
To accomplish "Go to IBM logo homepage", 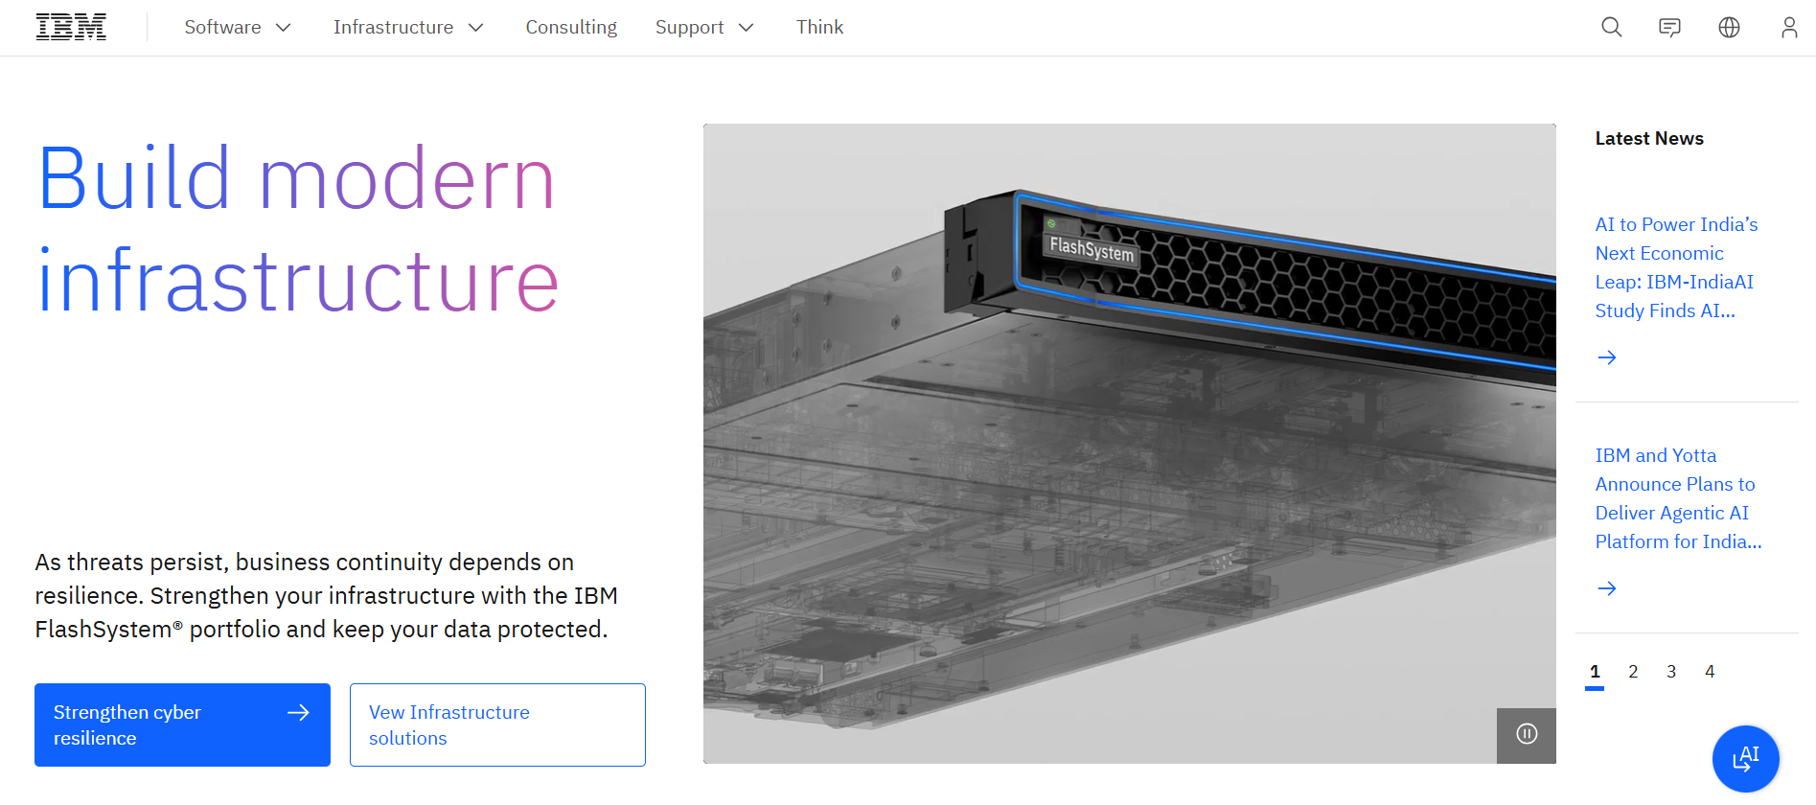I will [x=71, y=28].
